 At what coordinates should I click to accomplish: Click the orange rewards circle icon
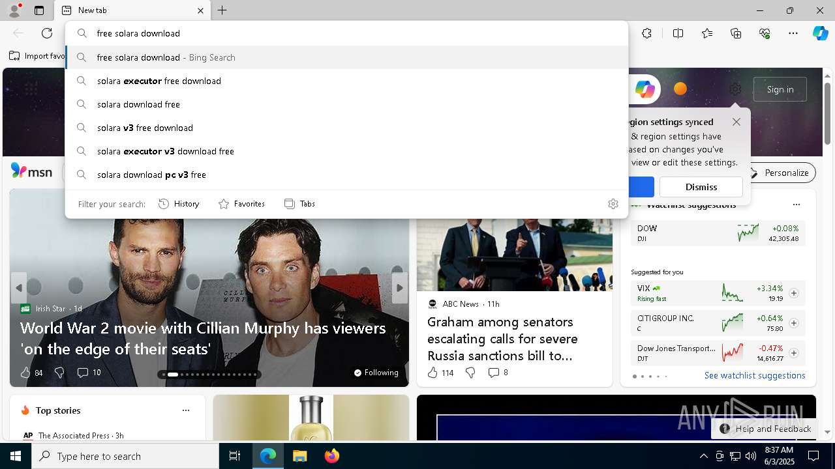coord(680,89)
